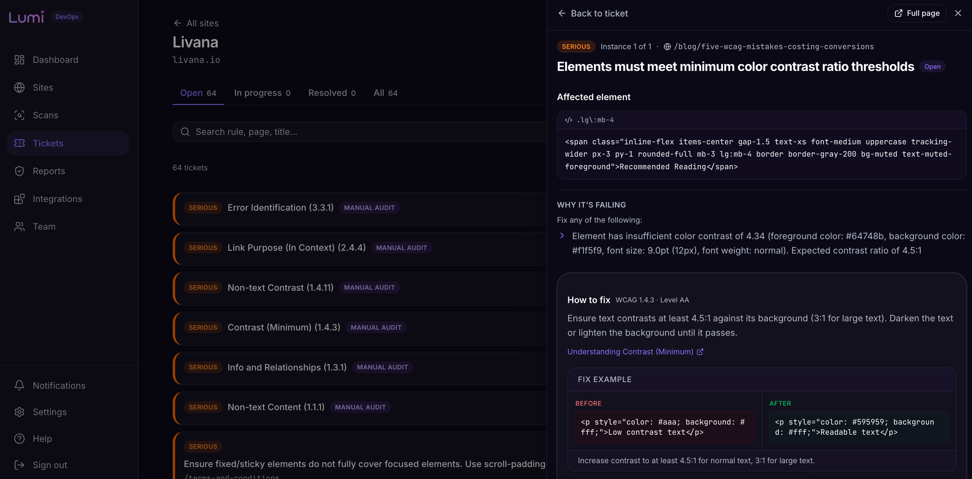Open the fixed/sticky elements ticket
Screen dimensions: 972x479
(360, 455)
